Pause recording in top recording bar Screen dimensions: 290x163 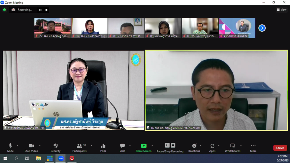coord(40,10)
